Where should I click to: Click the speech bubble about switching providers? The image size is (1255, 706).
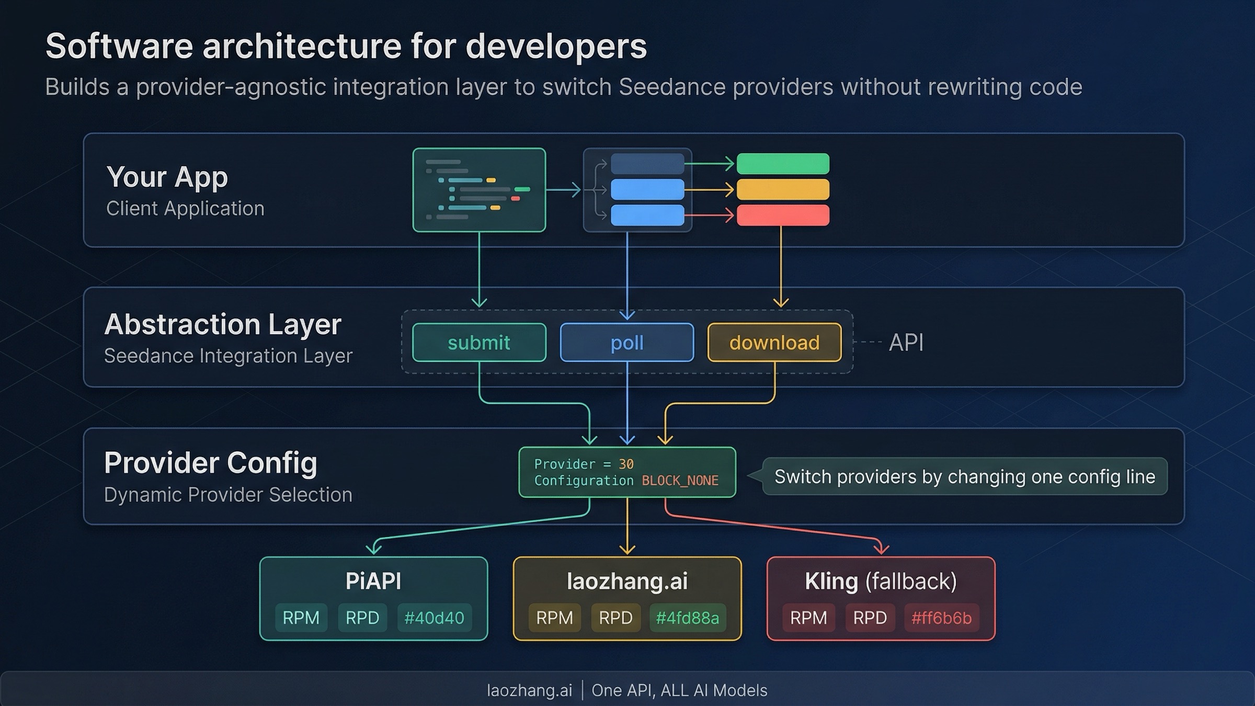(x=965, y=476)
